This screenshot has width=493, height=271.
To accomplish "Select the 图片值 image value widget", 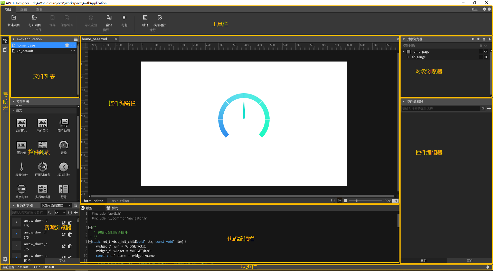I will (22, 148).
